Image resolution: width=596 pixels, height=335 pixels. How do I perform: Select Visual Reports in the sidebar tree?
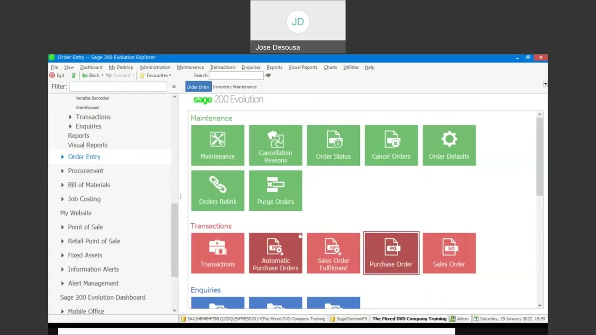tap(88, 145)
